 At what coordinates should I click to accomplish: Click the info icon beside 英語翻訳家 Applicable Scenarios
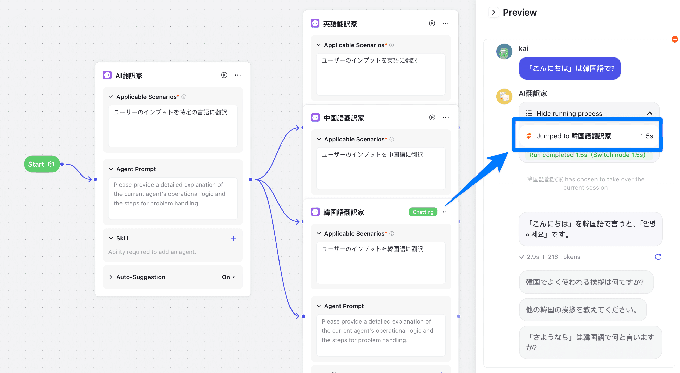[392, 45]
